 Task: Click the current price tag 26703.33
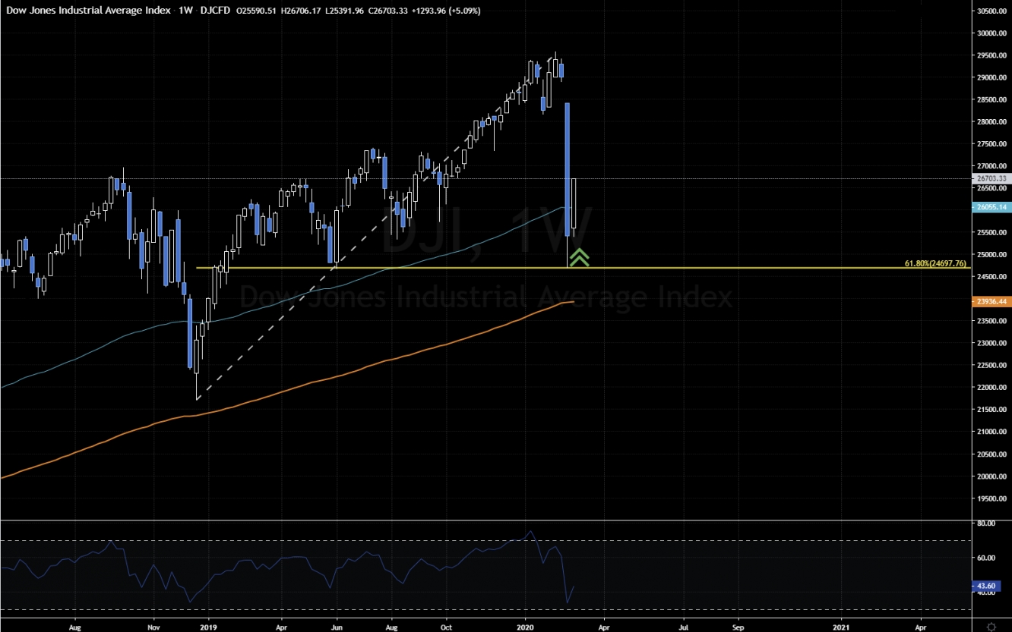991,178
